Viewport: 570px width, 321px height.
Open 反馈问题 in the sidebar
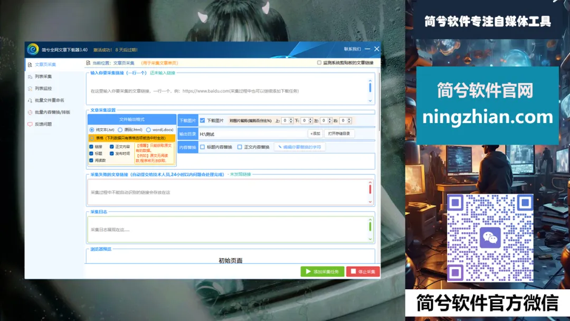click(43, 124)
